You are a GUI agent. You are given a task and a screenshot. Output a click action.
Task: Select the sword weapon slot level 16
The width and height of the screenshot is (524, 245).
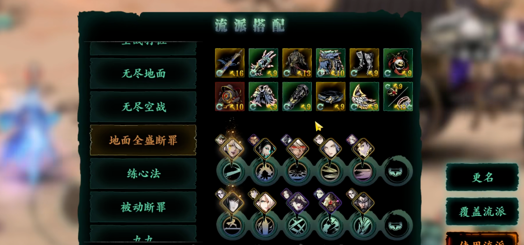pos(230,63)
